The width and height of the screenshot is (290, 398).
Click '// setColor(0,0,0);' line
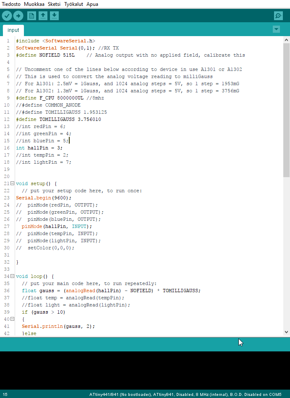point(45,248)
